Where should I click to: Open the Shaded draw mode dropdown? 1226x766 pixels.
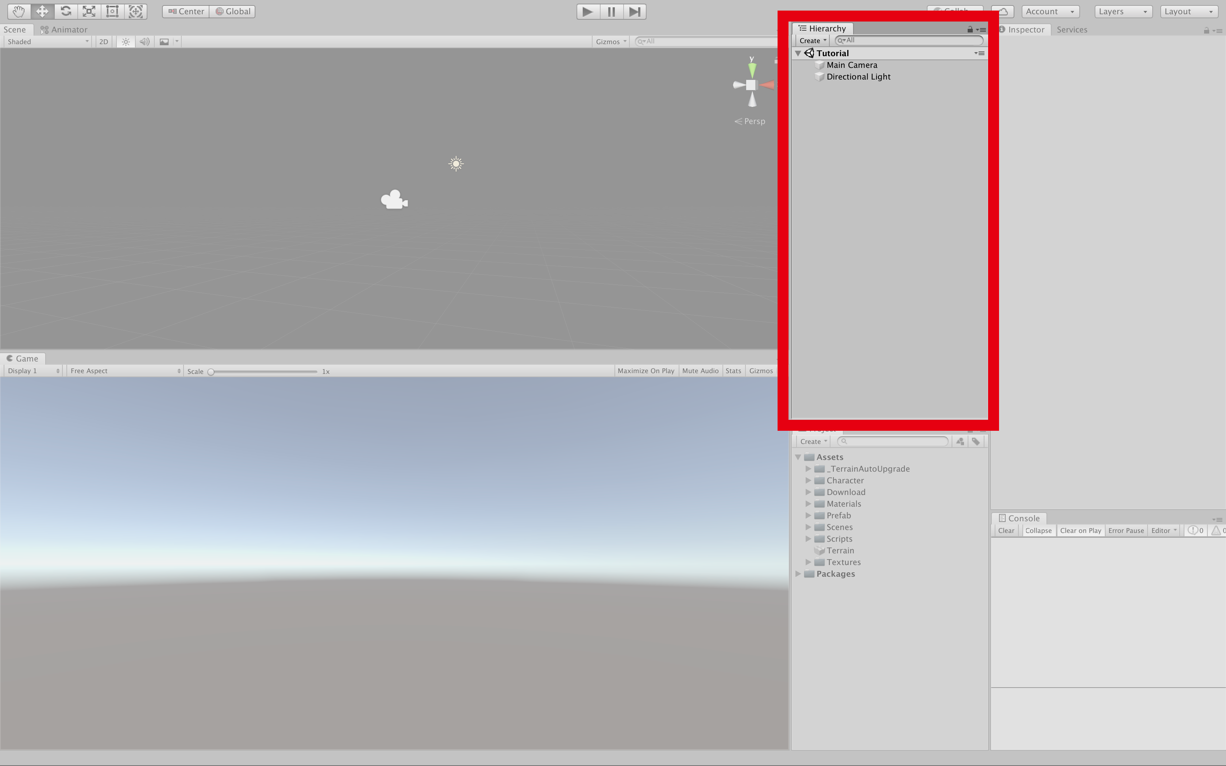[48, 42]
